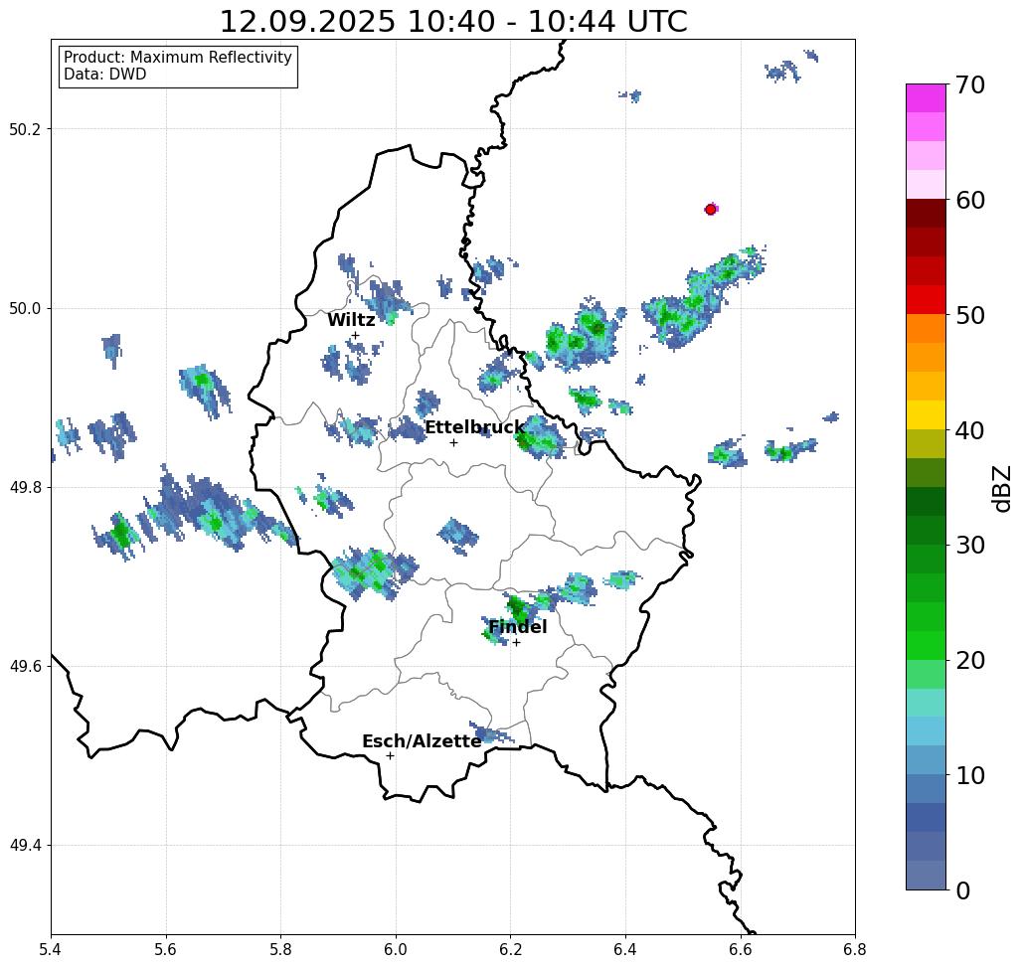Click the longitude 5.6 axis label

pyautogui.click(x=166, y=949)
